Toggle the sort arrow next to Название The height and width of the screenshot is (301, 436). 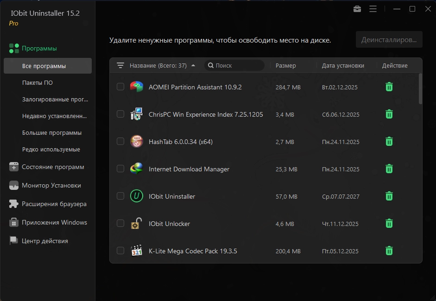coord(193,66)
